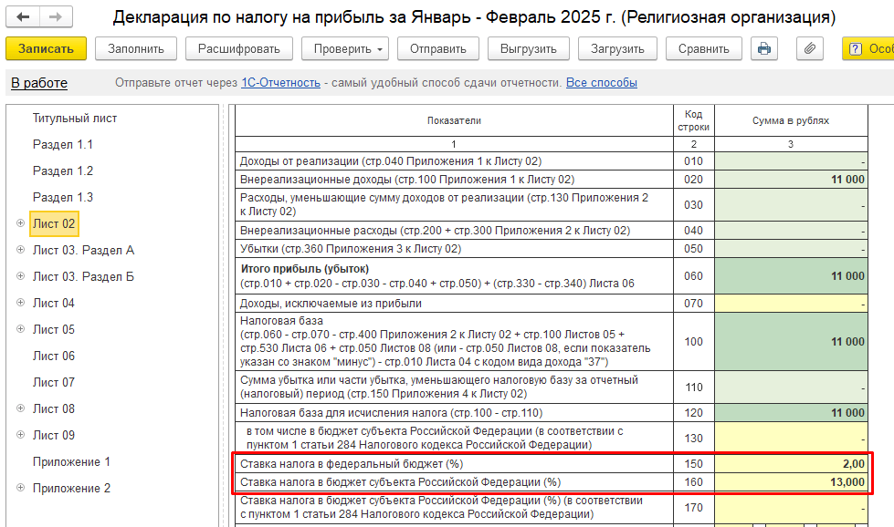Screen dimensions: 894x527
Task: Select Титульный лист in section tree
Action: tap(75, 119)
